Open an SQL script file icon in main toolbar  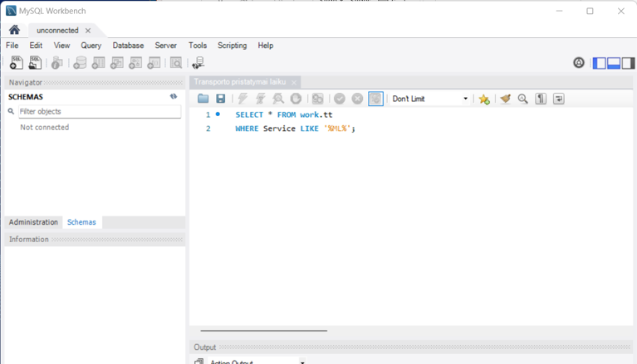click(35, 63)
